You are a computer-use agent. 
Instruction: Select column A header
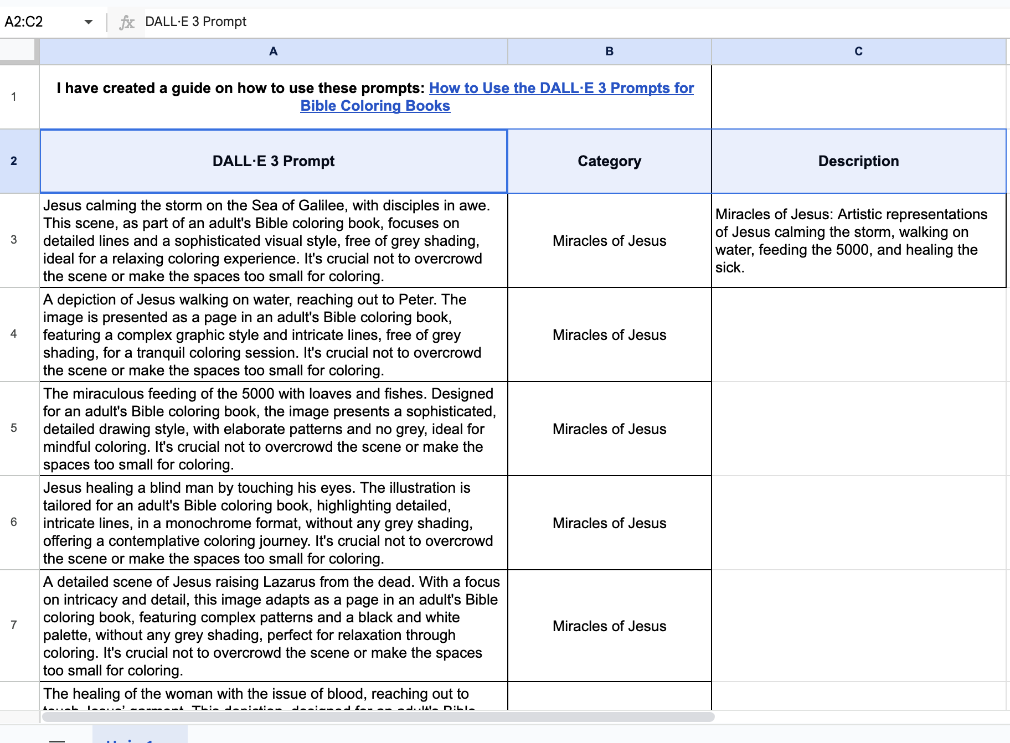point(273,51)
